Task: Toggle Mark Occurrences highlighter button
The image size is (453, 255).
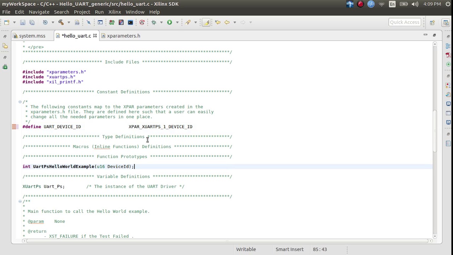Action: (x=206, y=22)
